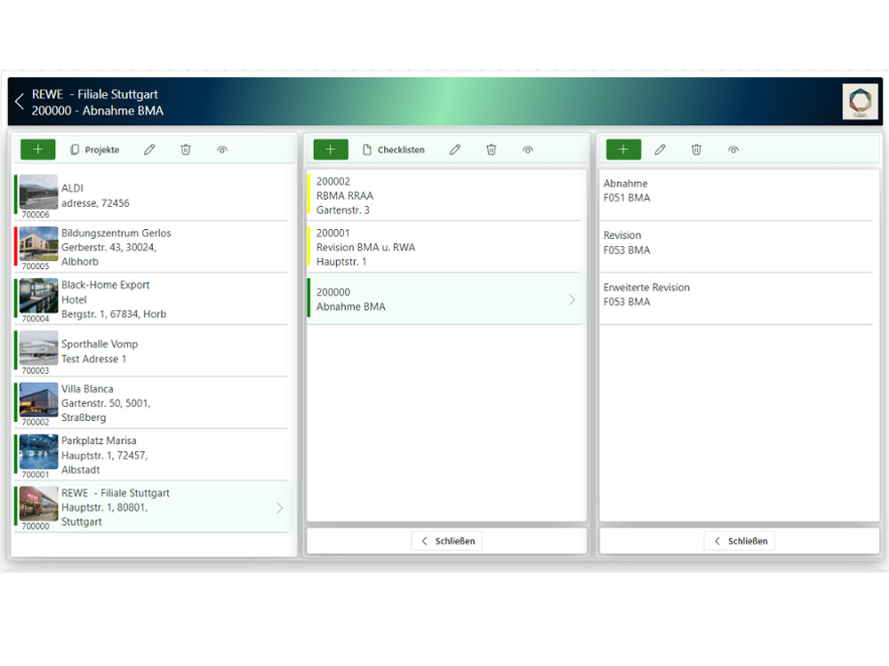Viewport: 889px width, 666px height.
Task: Select Black-Home Export Hotel thumbnail
Action: (x=38, y=296)
